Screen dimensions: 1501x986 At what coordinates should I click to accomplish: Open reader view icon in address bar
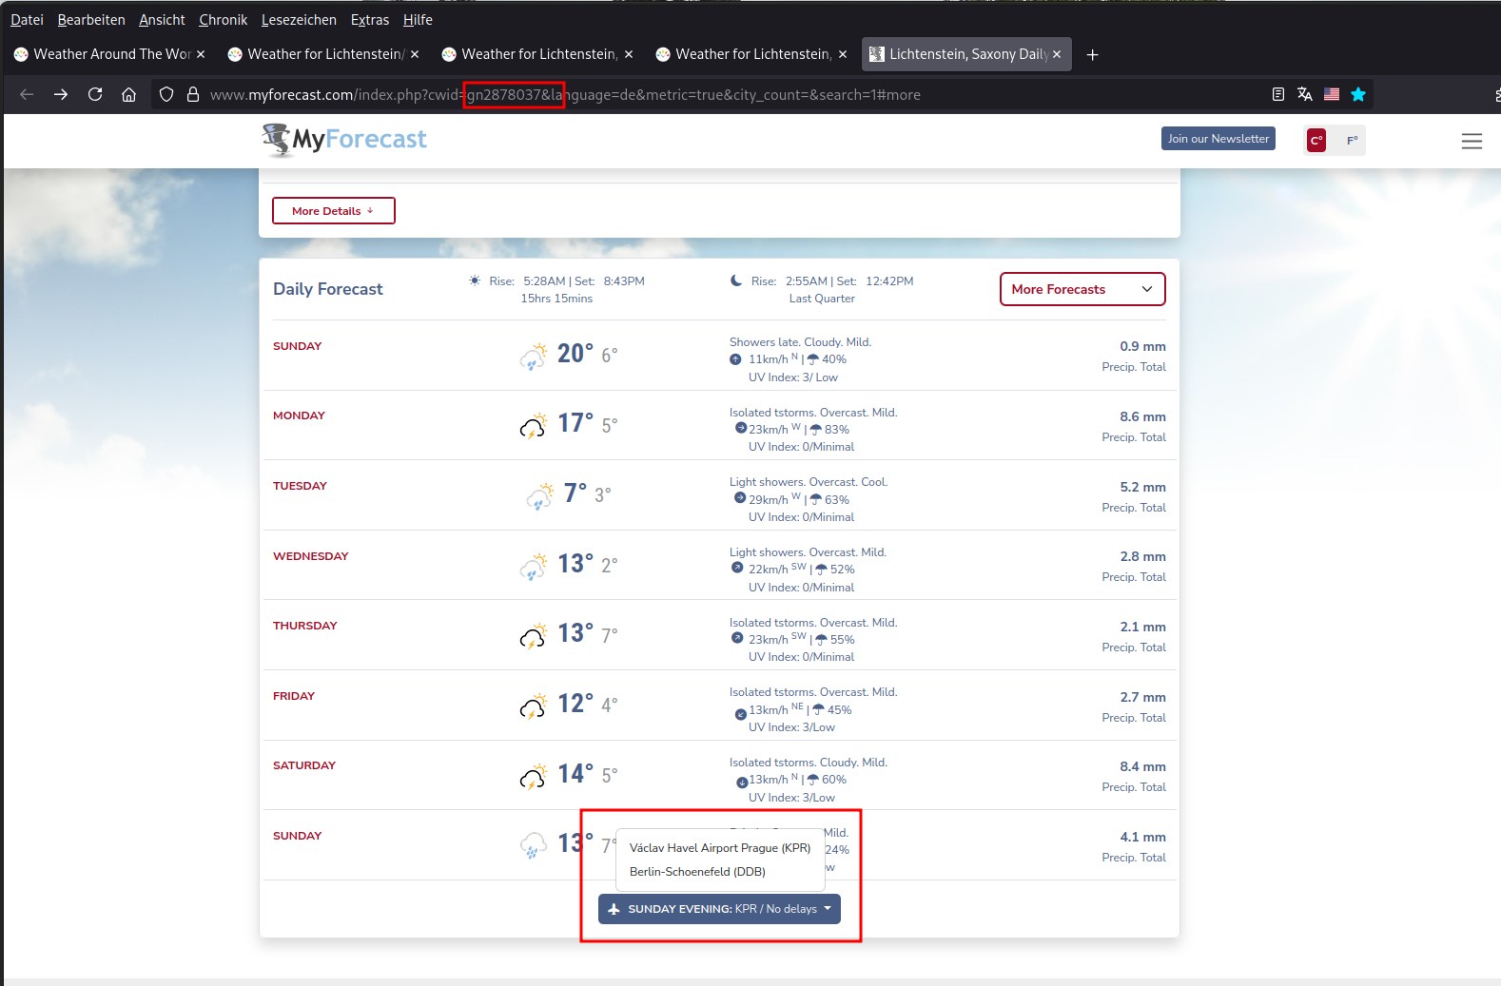click(x=1278, y=94)
